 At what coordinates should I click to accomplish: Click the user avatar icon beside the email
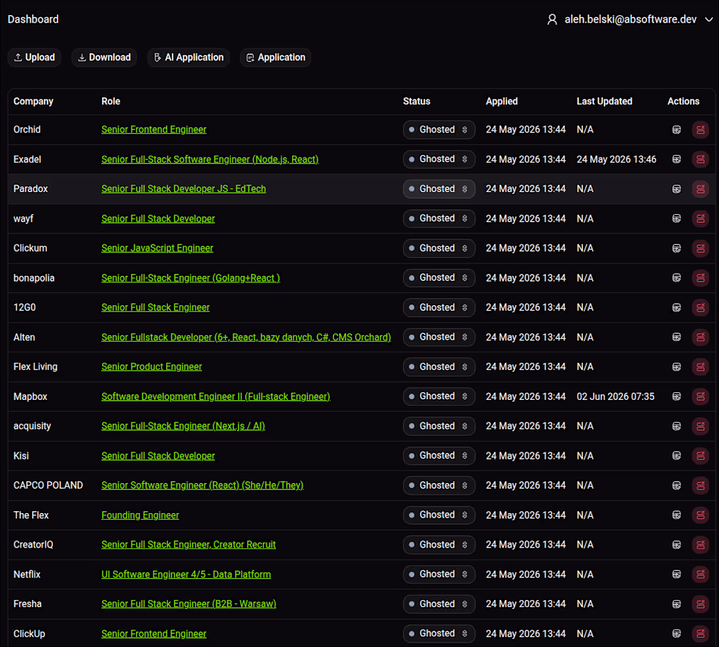(552, 19)
